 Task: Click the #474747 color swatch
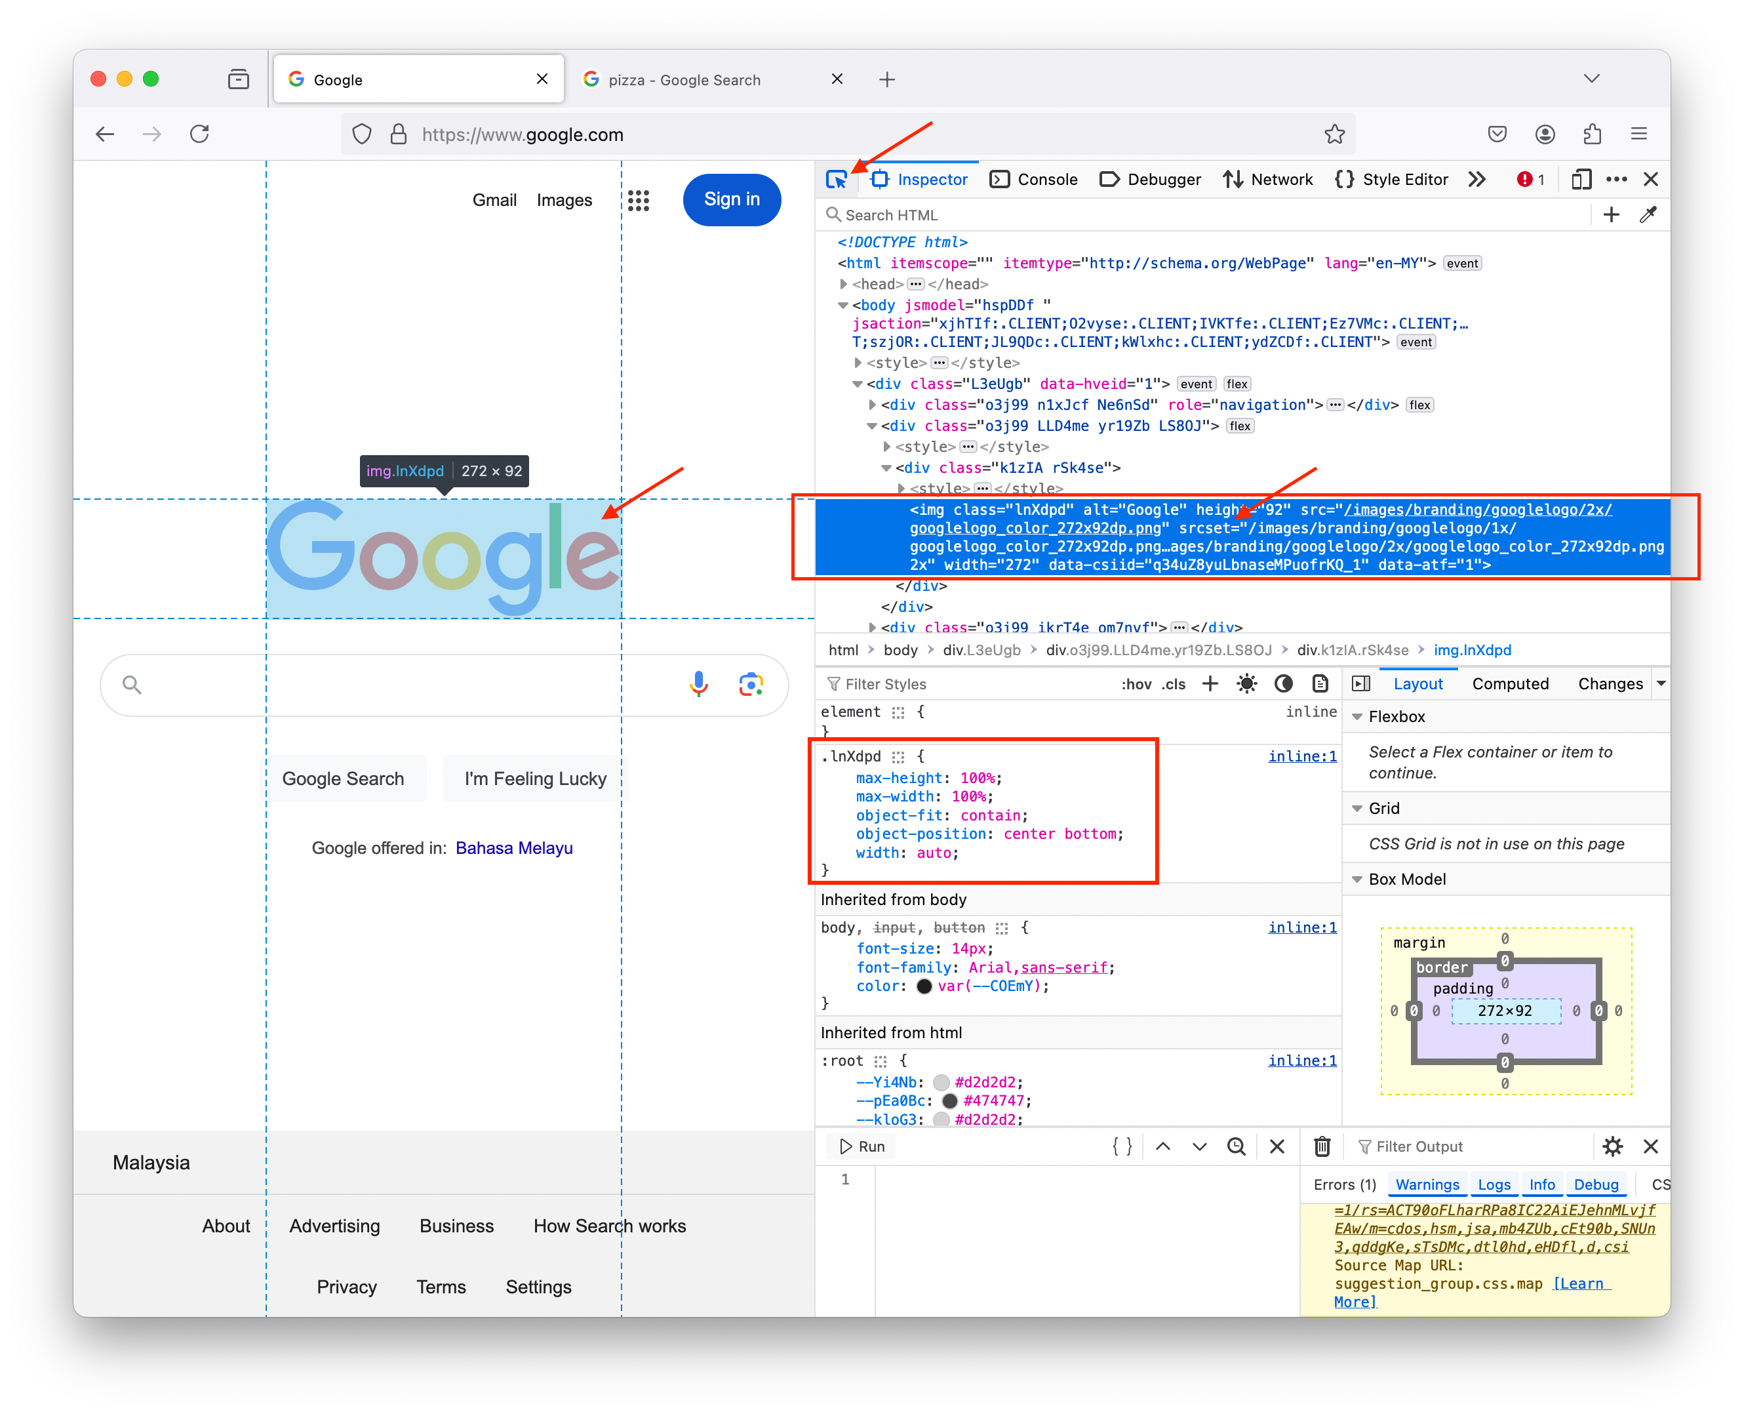(949, 1101)
